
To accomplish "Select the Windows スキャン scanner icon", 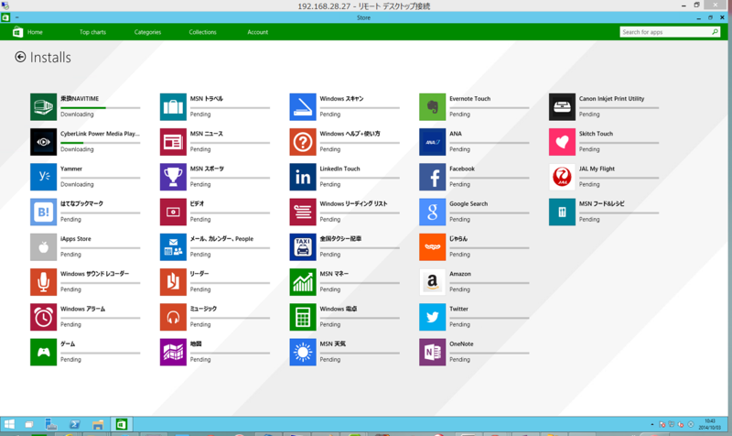I will pyautogui.click(x=303, y=107).
